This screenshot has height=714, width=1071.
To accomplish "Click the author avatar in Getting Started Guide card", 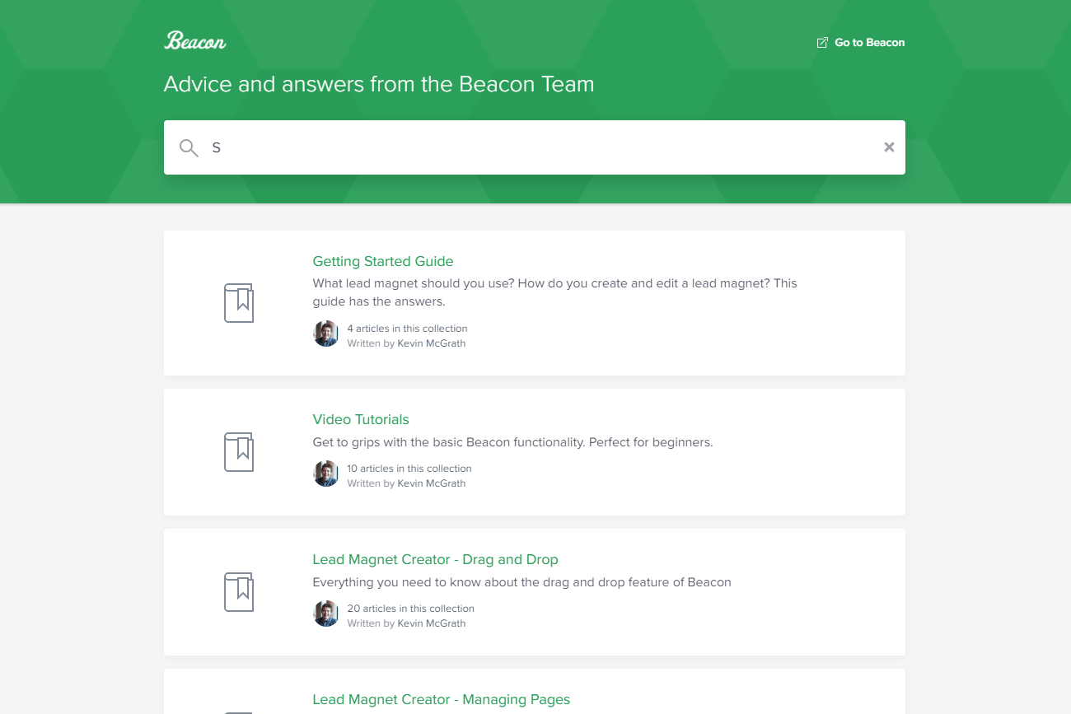I will point(326,334).
